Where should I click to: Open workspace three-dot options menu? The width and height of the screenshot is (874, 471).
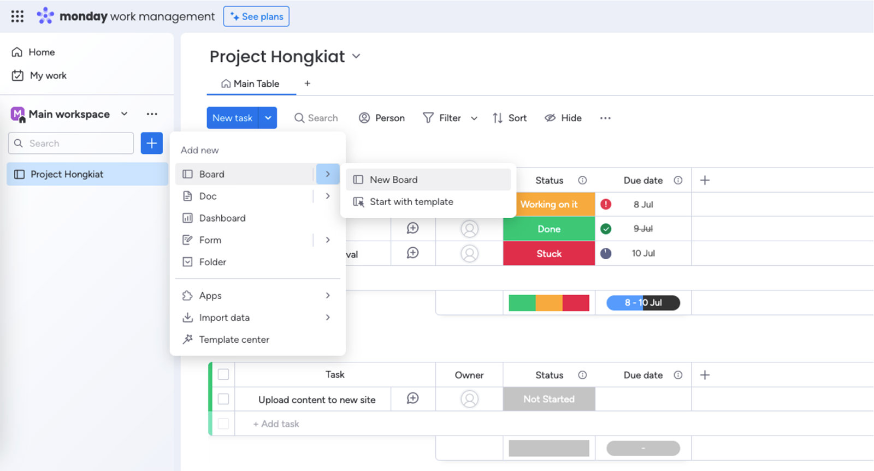coord(152,114)
